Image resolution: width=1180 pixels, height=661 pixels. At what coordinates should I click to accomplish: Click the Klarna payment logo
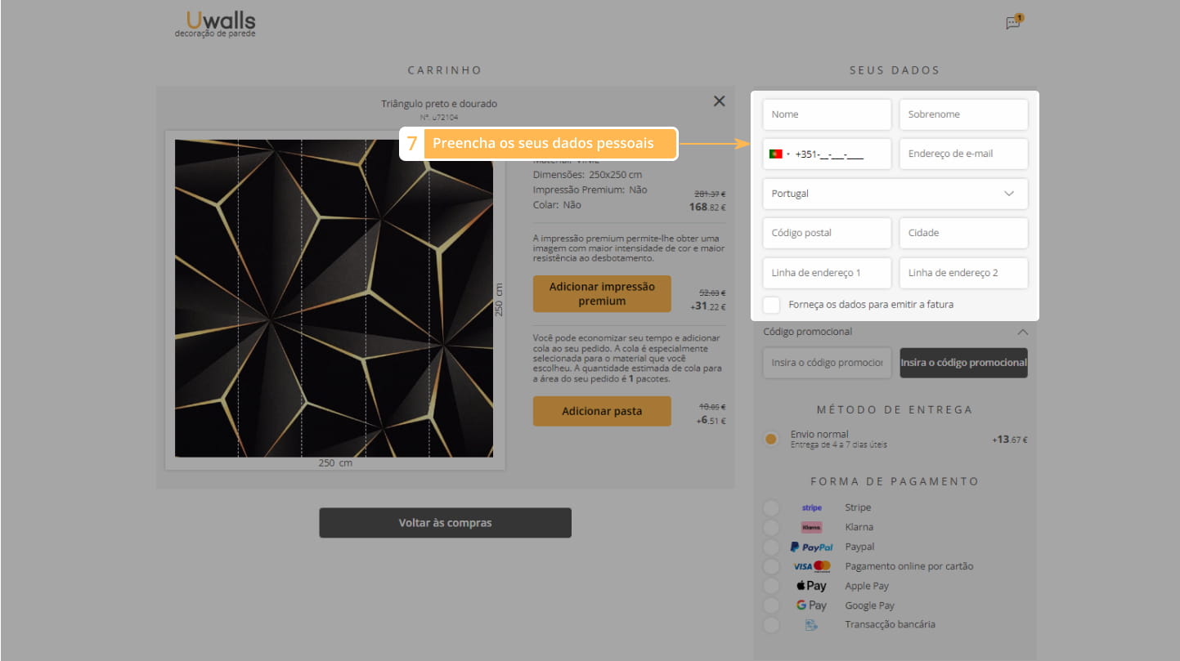tap(811, 528)
